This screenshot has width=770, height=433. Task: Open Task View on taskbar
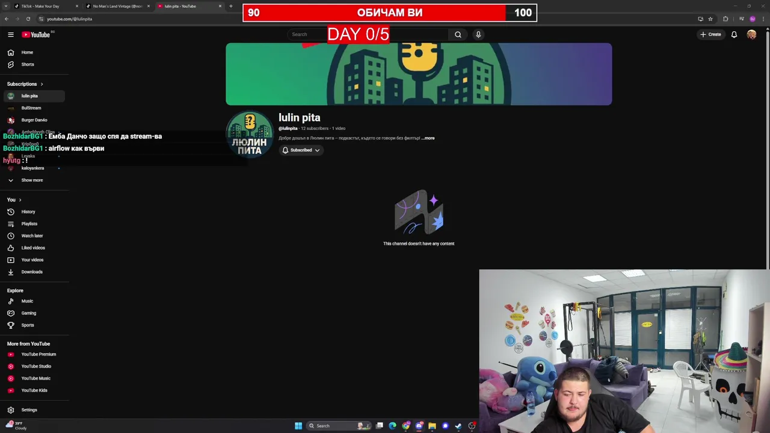[380, 426]
